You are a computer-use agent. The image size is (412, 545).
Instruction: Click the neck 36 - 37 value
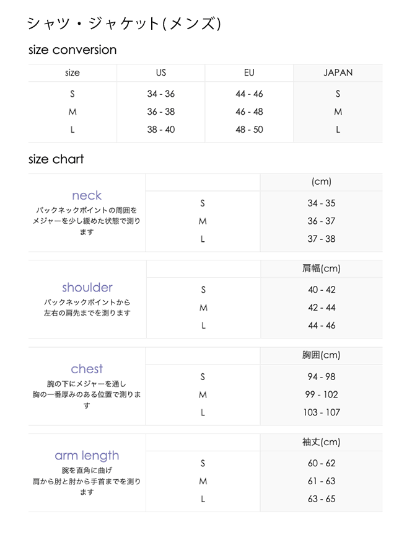click(321, 221)
